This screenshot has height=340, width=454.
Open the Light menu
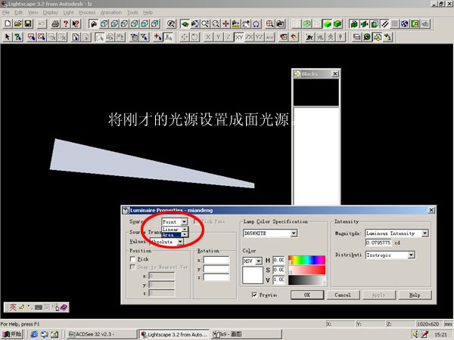(x=68, y=12)
